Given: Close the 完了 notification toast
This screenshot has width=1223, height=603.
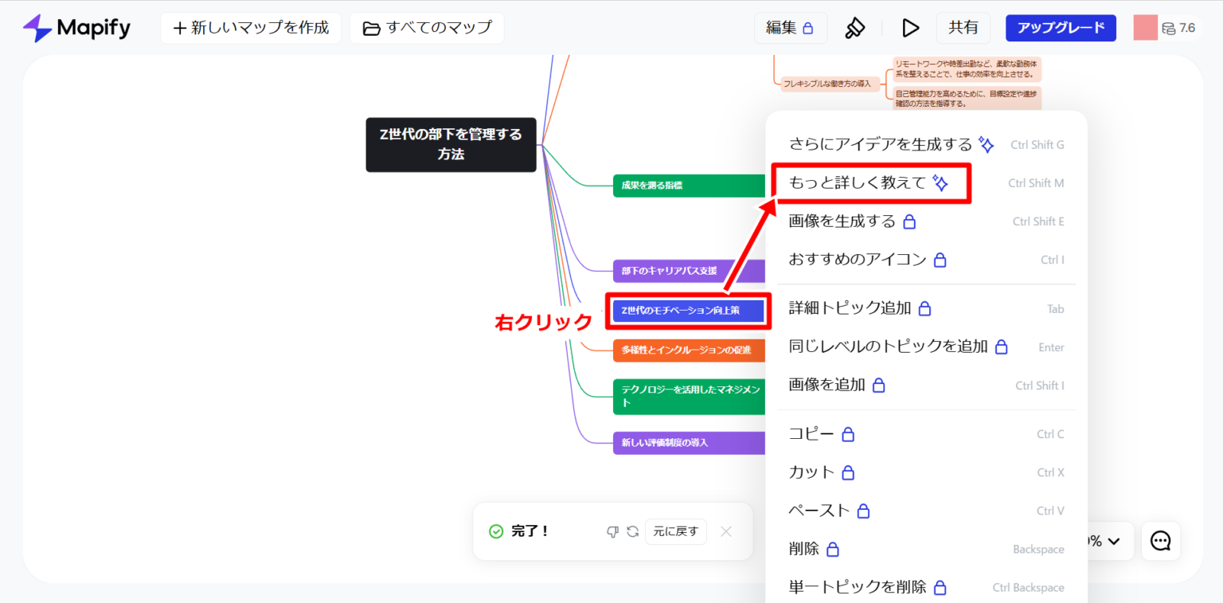Looking at the screenshot, I should [x=725, y=531].
